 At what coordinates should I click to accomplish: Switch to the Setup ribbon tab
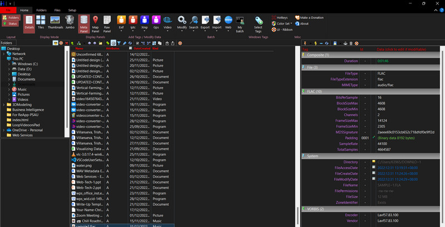point(72,10)
